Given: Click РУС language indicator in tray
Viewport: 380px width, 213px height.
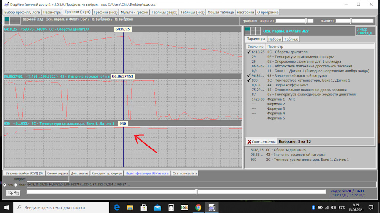Looking at the screenshot, I should coord(342,207).
